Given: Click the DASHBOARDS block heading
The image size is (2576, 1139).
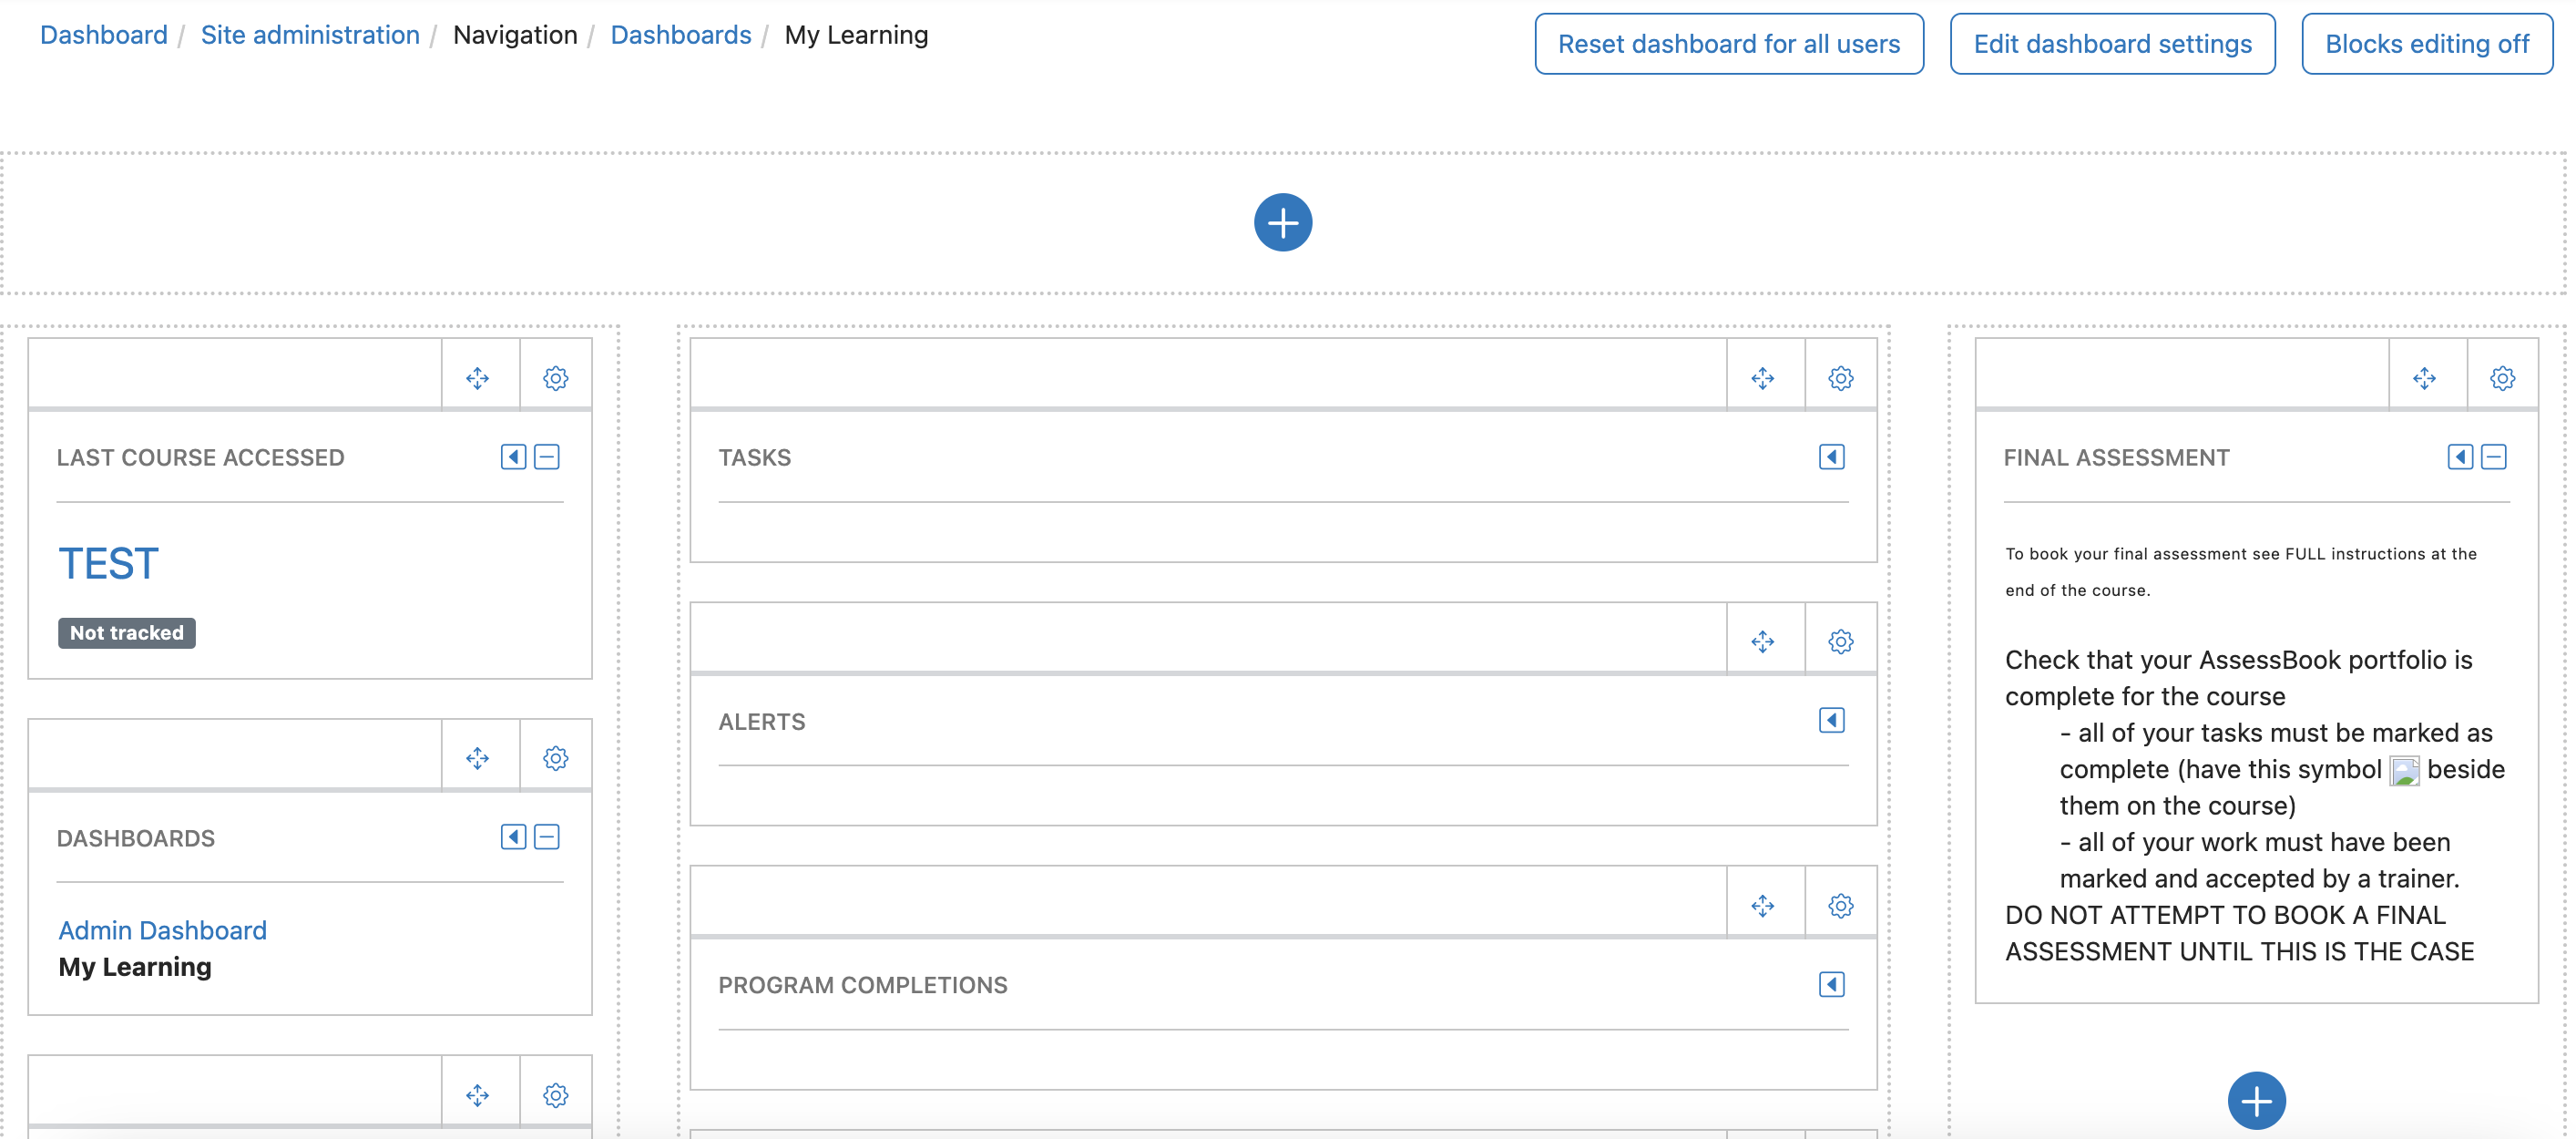Looking at the screenshot, I should [x=136, y=838].
